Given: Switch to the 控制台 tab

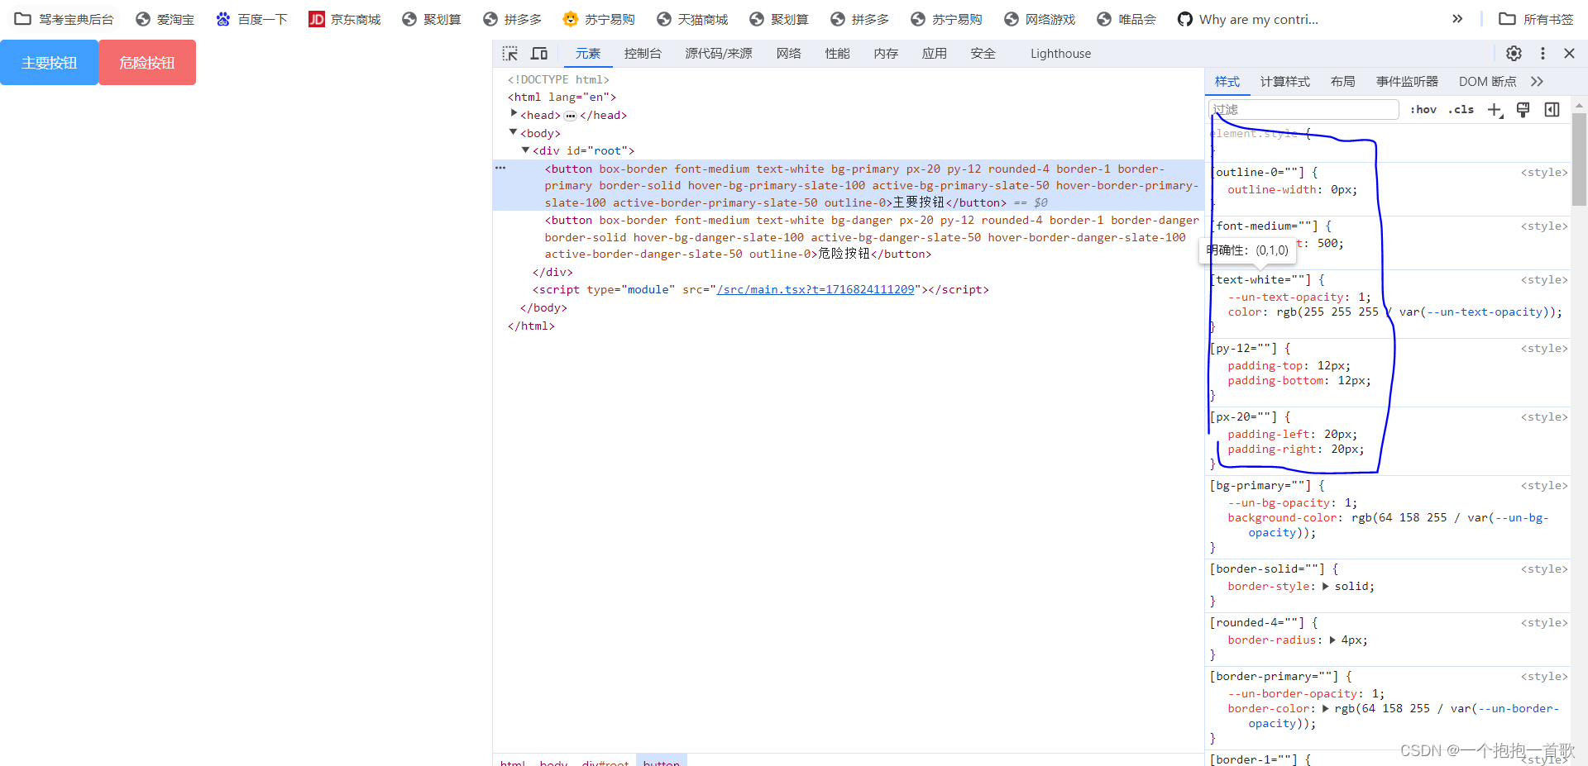Looking at the screenshot, I should tap(643, 54).
